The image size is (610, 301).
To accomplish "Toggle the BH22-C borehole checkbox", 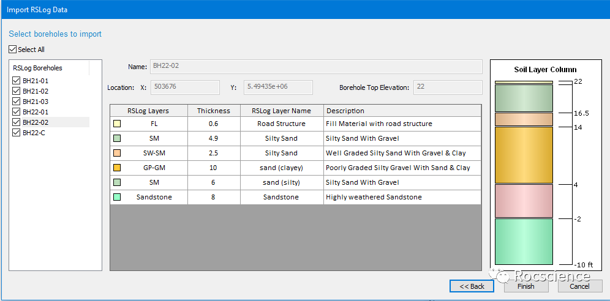I will [x=17, y=133].
